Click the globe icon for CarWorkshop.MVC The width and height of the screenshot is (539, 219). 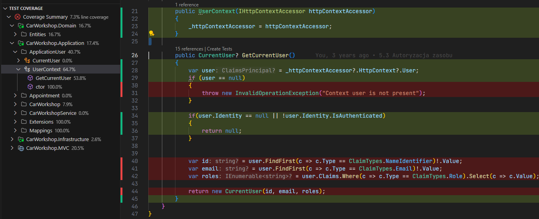[x=21, y=148]
